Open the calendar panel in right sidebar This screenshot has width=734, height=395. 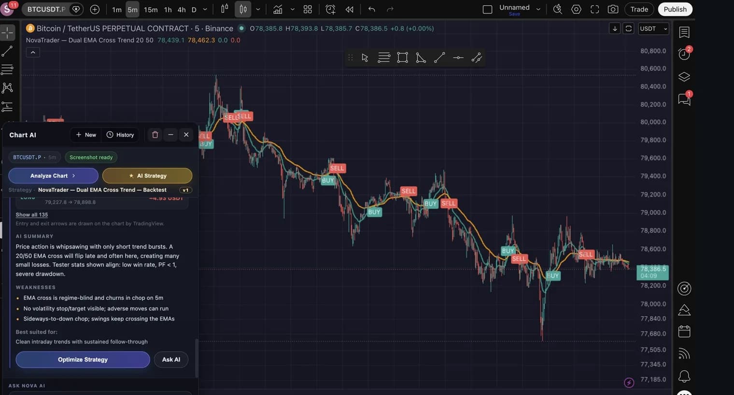pos(684,331)
